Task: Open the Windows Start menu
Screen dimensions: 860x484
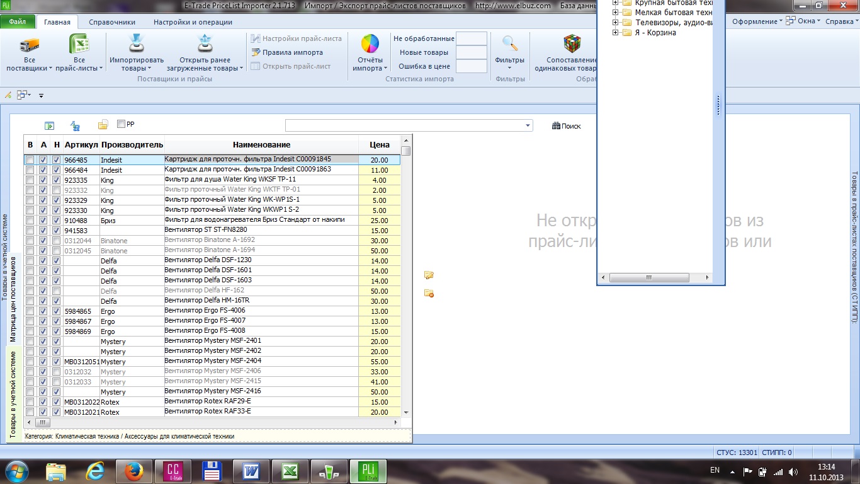Action: tap(16, 471)
